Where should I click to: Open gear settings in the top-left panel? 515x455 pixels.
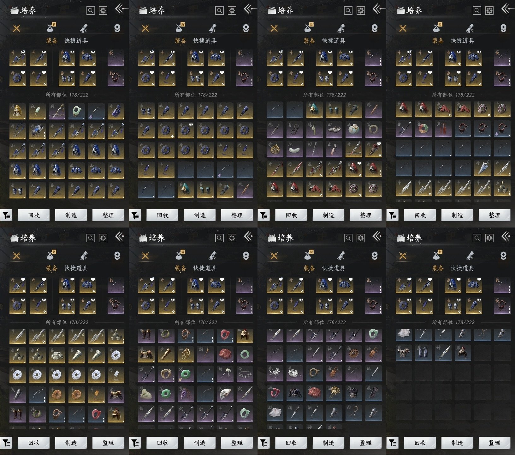pyautogui.click(x=103, y=11)
